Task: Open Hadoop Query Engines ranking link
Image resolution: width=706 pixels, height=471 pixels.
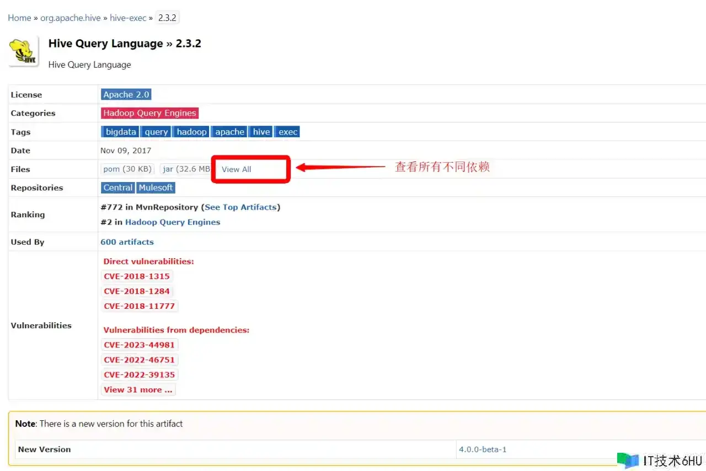Action: click(x=173, y=222)
